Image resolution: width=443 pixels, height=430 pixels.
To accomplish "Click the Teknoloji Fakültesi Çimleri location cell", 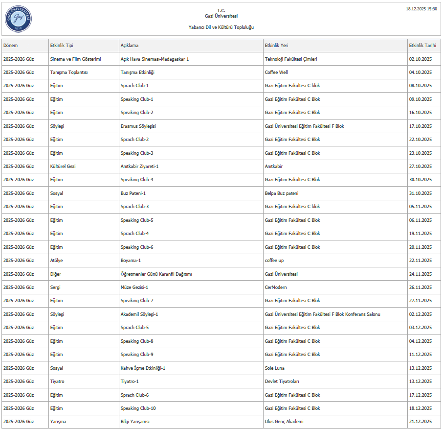I will coord(291,59).
